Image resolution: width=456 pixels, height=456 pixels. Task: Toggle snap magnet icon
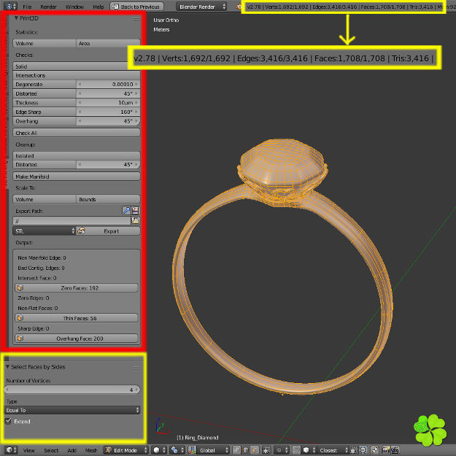tap(296, 450)
